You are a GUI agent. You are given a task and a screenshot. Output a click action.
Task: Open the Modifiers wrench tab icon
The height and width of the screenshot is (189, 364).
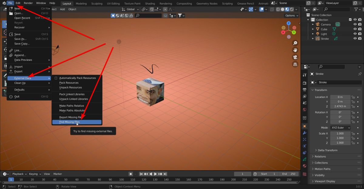305,133
